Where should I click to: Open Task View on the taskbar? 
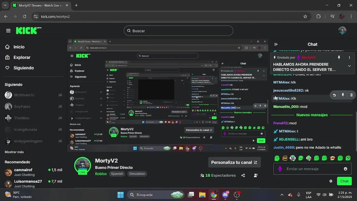pyautogui.click(x=191, y=195)
